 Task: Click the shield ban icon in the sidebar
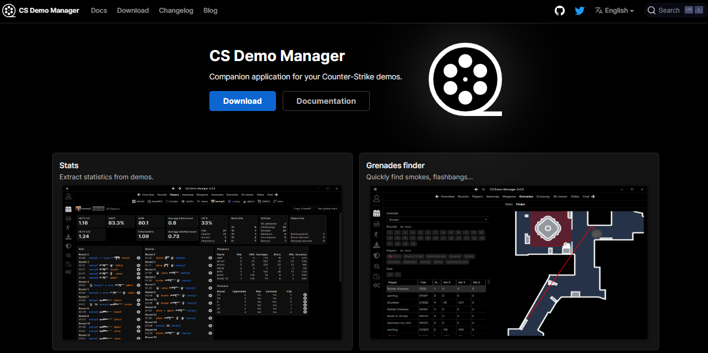(x=68, y=245)
